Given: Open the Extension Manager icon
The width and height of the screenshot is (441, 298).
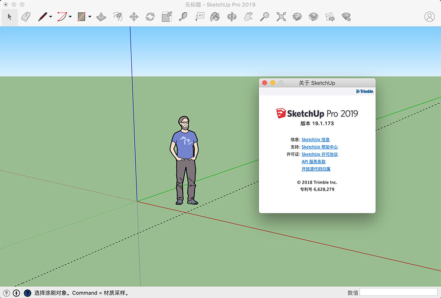Looking at the screenshot, I should 346,17.
